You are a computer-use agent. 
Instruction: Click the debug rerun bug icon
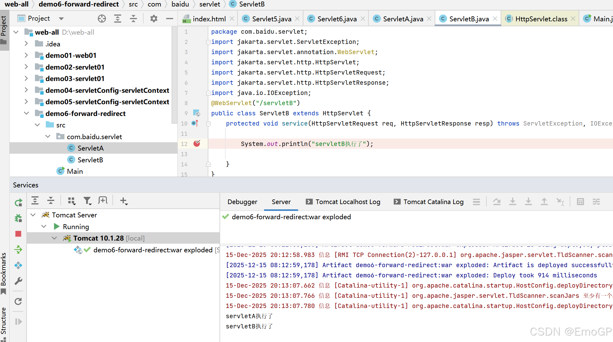pyautogui.click(x=18, y=218)
